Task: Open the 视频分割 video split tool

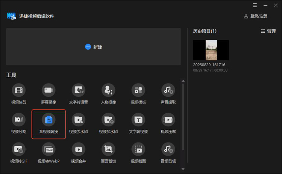Action: [18, 120]
